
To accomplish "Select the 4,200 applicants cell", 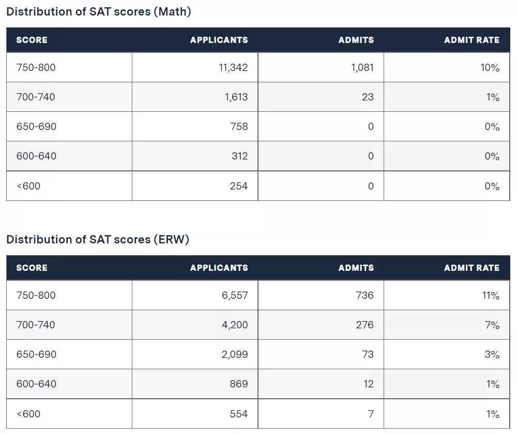I will tap(235, 325).
